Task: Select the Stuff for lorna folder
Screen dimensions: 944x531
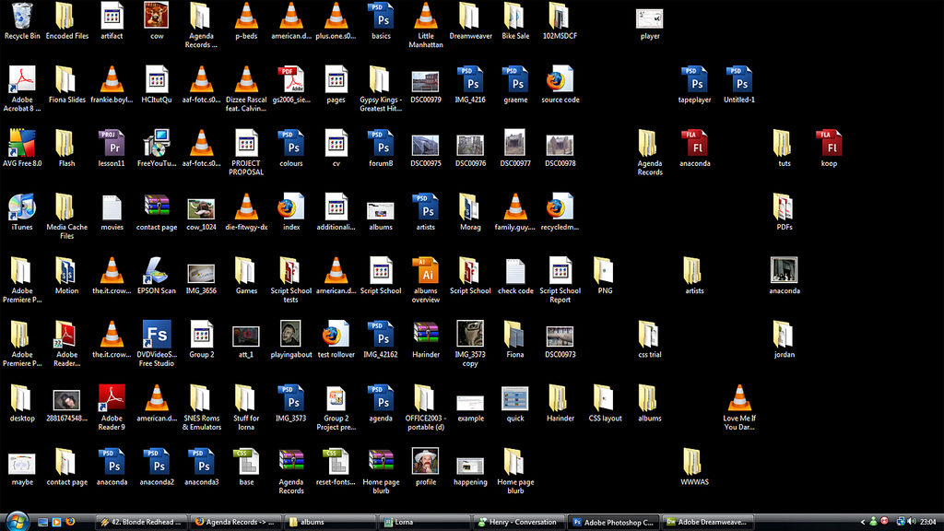Action: point(246,398)
